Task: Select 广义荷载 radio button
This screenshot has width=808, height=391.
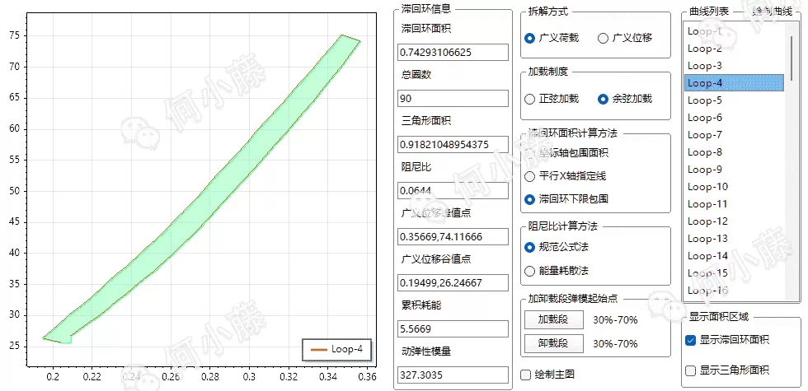Action: (x=530, y=38)
